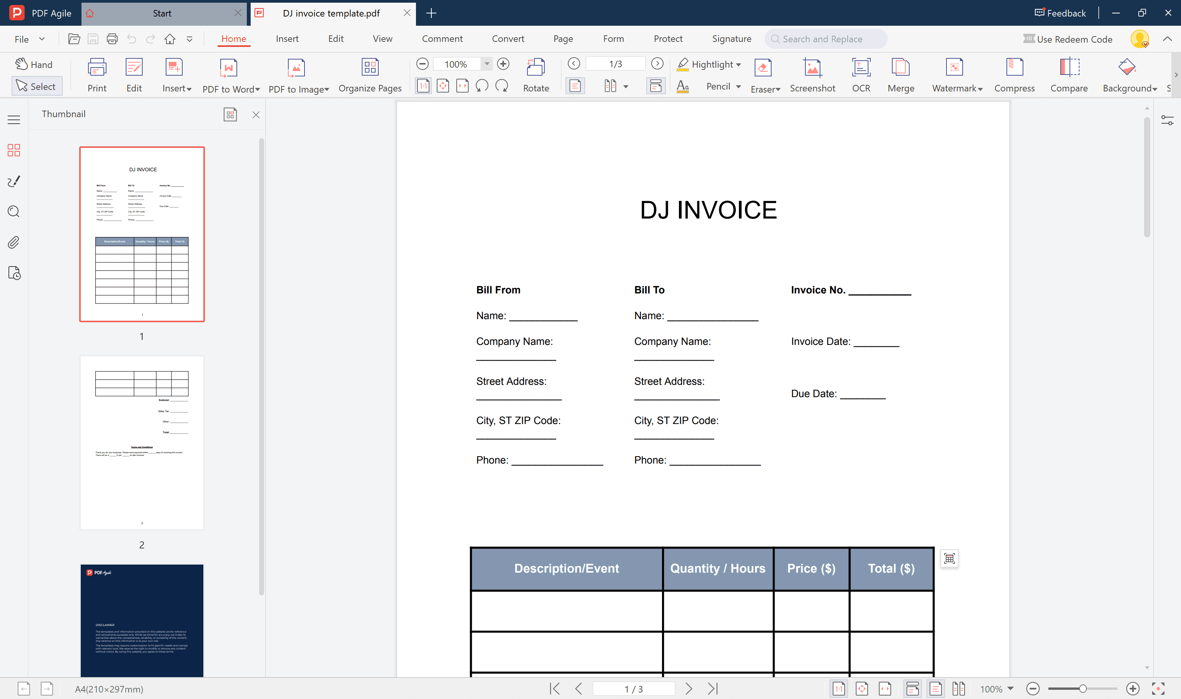
Task: Open the Protect ribbon tab
Action: 668,39
